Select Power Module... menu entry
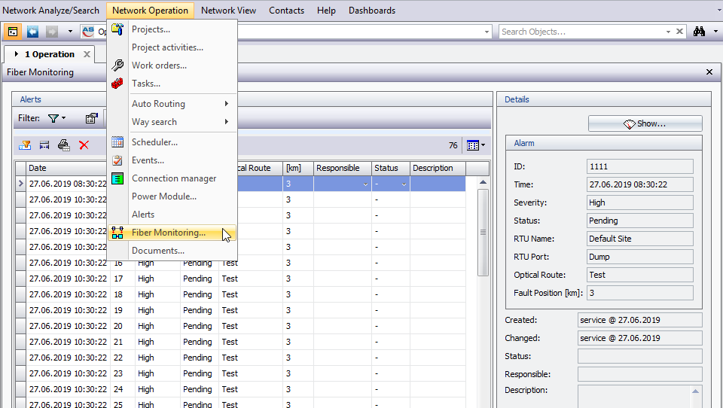The height and width of the screenshot is (408, 723). click(172, 196)
